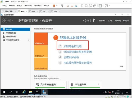Screen dimensions: 132x98
Task: Open Task View from the taskbar
Action: pos(17,92)
